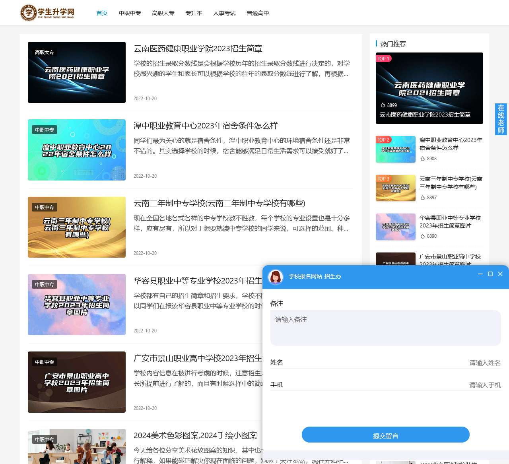509x464 pixels.
Task: Click the 中职中专 tag on 湟中 article thumbnail
Action: tap(45, 130)
